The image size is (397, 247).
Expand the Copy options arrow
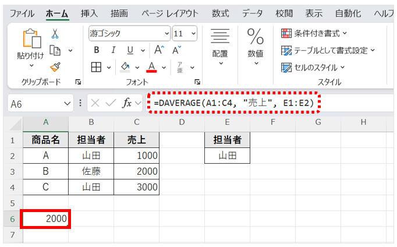[x=70, y=51]
